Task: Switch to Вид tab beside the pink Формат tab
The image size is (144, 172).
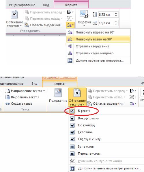Action: pos(46,5)
